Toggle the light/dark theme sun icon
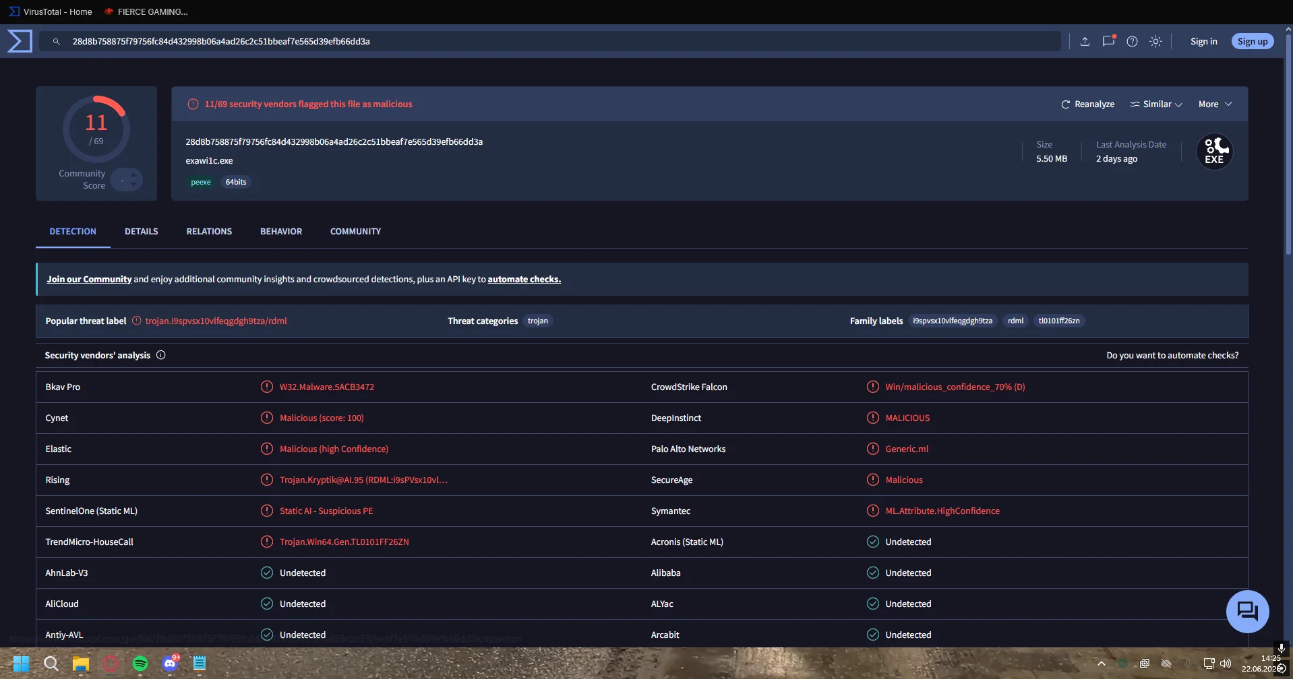Screen dimensions: 1293x679 [x=1156, y=42]
